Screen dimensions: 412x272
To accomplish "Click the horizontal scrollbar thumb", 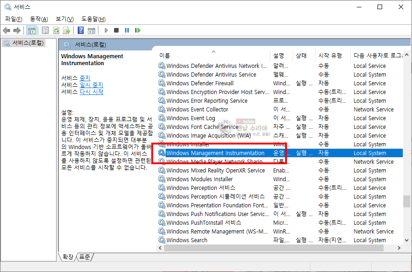I will (274, 248).
